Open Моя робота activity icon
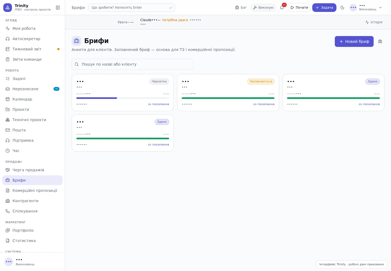The width and height of the screenshot is (391, 271). (x=8, y=28)
